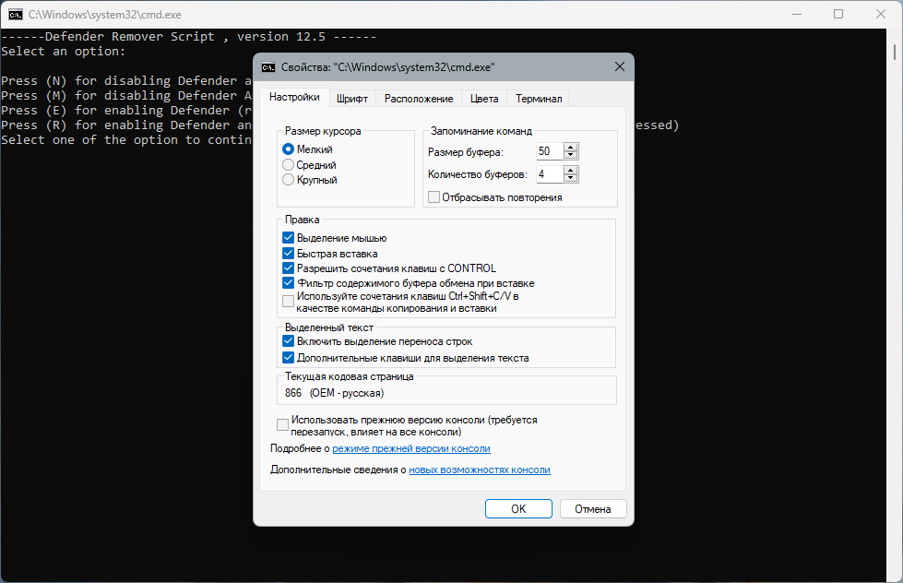This screenshot has height=583, width=903.
Task: Open the Цвета tab
Action: [x=484, y=99]
